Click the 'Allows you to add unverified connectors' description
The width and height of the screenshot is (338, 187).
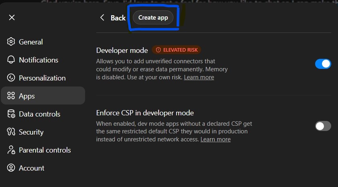162,69
